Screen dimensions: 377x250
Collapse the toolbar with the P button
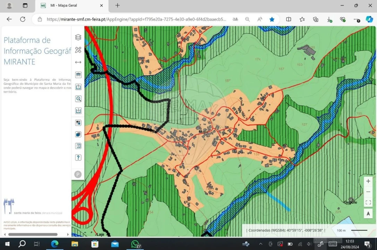pyautogui.click(x=78, y=174)
